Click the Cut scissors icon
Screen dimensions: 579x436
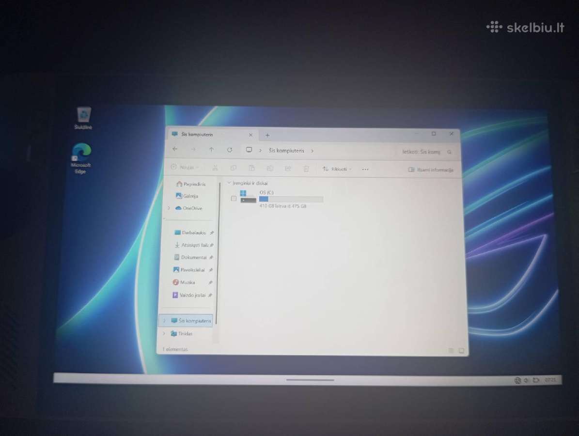(215, 168)
